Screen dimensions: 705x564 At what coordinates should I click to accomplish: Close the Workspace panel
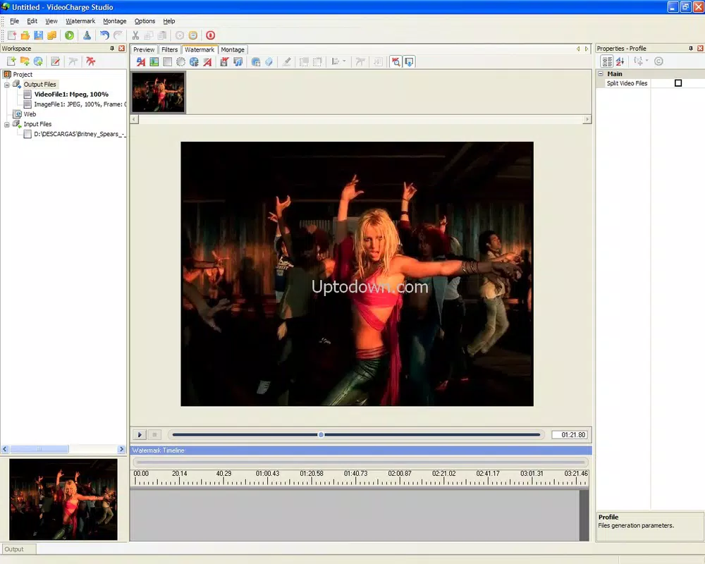121,48
